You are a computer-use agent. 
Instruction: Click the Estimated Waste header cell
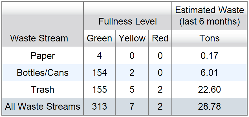(210, 16)
